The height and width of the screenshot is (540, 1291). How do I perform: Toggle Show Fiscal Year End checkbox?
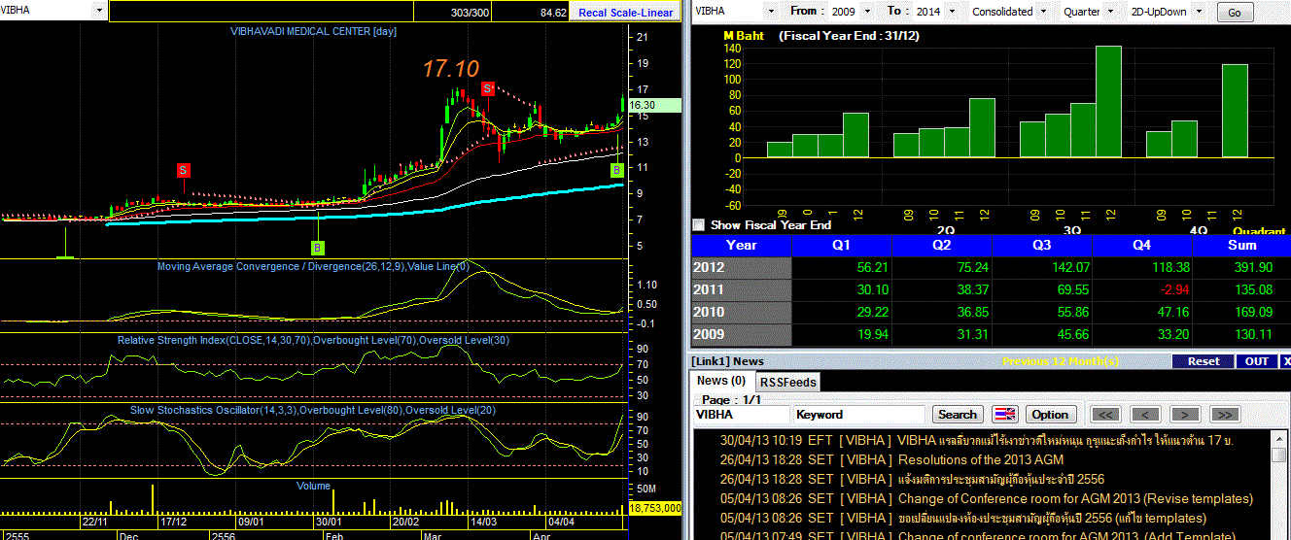coord(698,224)
